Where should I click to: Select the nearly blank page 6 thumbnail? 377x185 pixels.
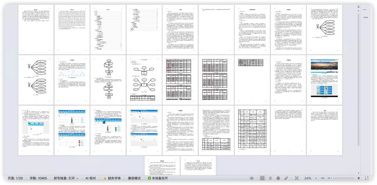click(216, 29)
